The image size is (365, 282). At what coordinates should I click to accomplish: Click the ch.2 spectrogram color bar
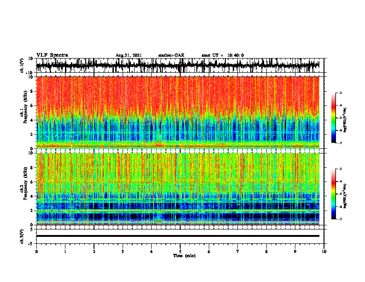pyautogui.click(x=333, y=194)
